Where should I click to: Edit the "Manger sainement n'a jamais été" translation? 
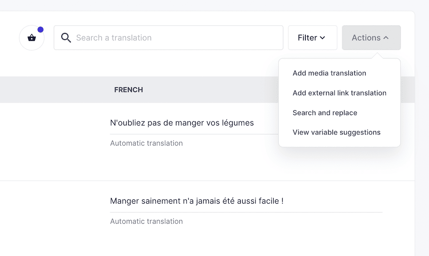coord(196,201)
